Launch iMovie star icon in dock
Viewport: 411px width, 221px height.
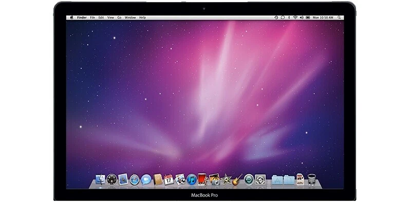pos(226,180)
